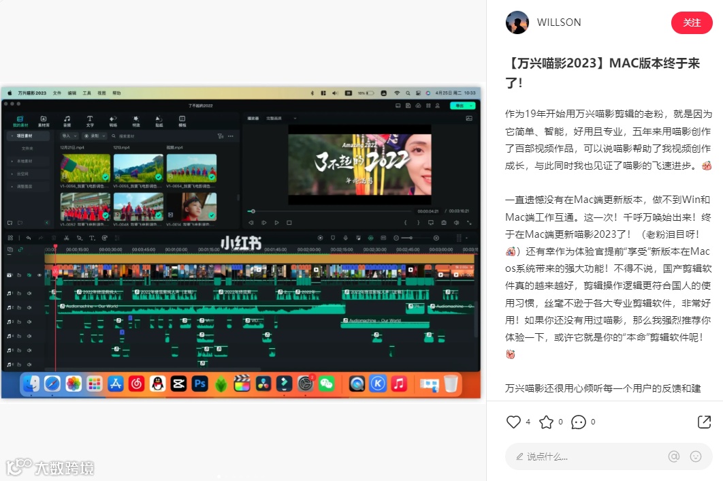Viewport: 723px width, 481px height.
Task: Open the 文字 text panel
Action: pos(92,121)
